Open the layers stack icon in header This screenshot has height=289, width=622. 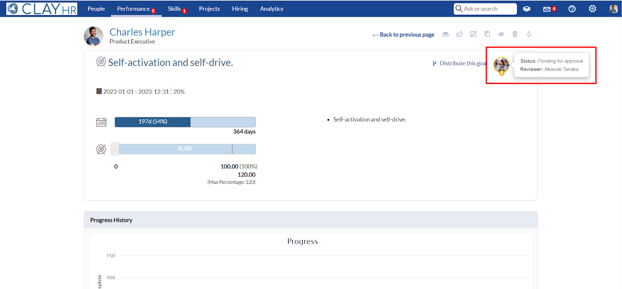pyautogui.click(x=527, y=9)
